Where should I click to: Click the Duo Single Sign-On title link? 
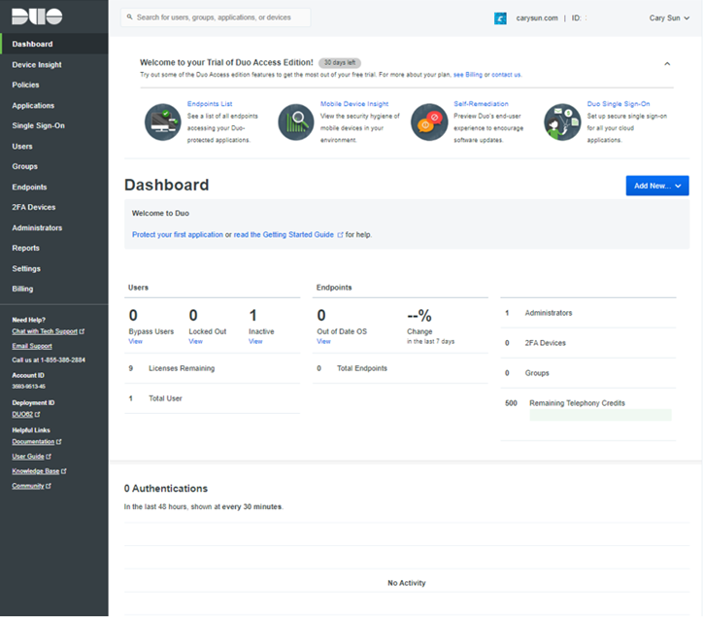(619, 104)
